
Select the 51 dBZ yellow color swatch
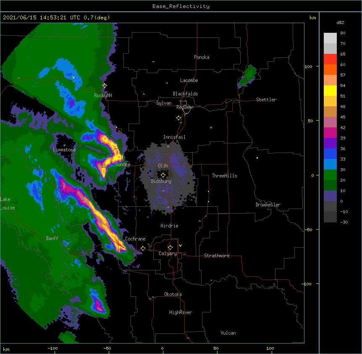point(330,90)
